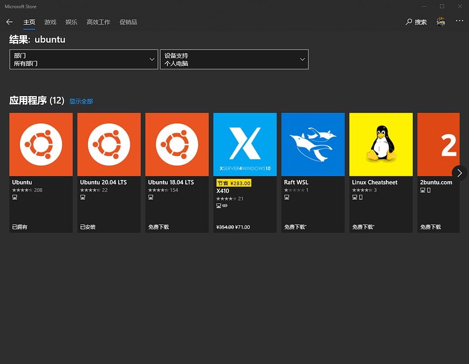
Task: Click the 节省 ¥283.00 savings badge
Action: tap(234, 183)
